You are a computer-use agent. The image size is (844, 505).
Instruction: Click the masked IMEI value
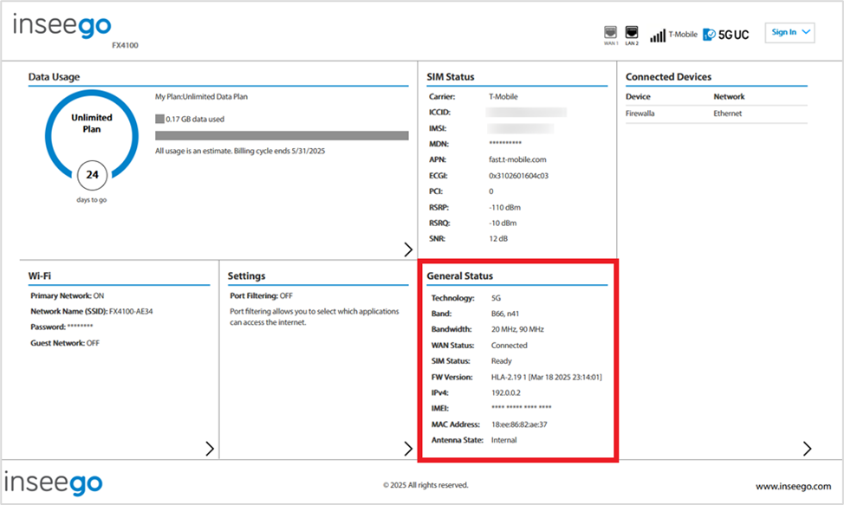click(x=521, y=408)
